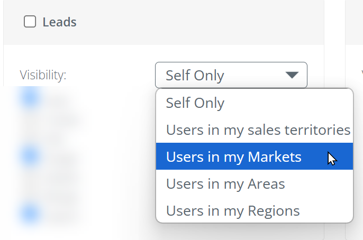The image size is (363, 240).
Task: Toggle the first blurred blue circle
Action: point(30,98)
